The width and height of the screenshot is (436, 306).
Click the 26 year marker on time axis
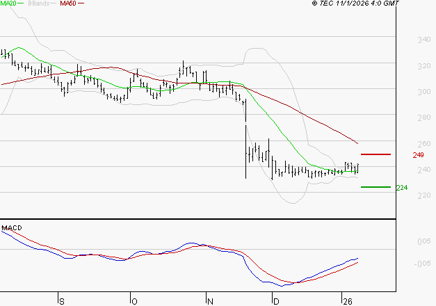pyautogui.click(x=348, y=302)
